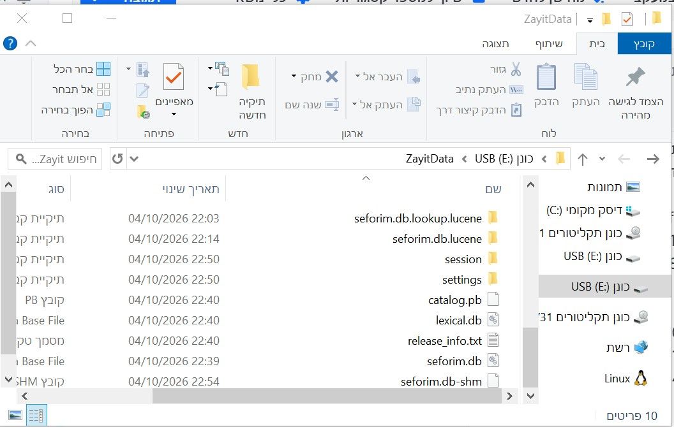
Task: Switch to details view icon in status bar
Action: pyautogui.click(x=36, y=416)
